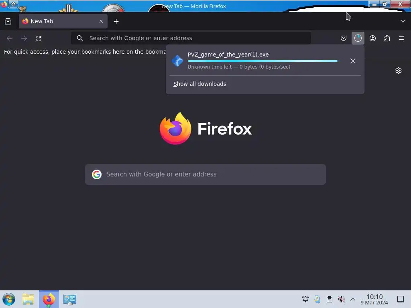Click the download progress bar
411x308 pixels.
coord(262,61)
